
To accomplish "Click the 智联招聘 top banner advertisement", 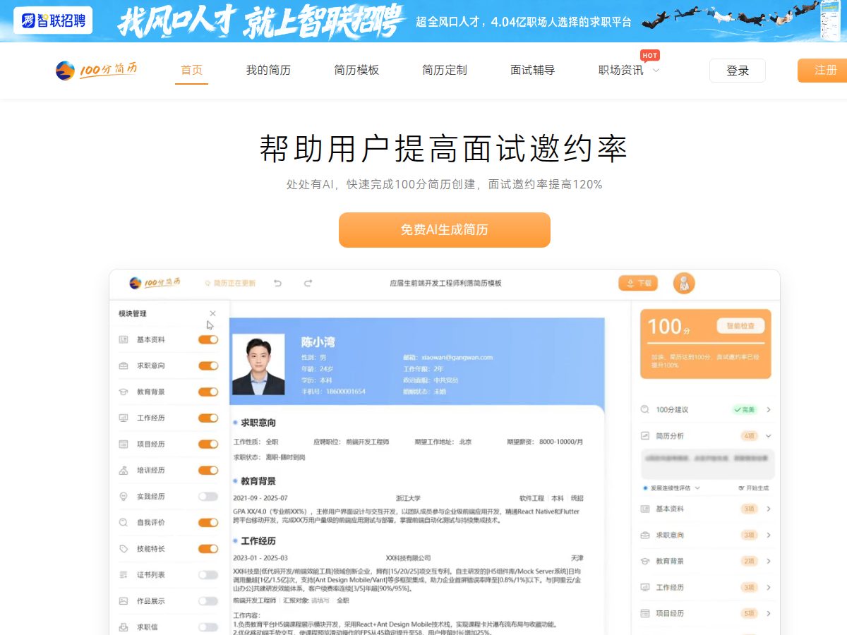I will click(x=423, y=21).
